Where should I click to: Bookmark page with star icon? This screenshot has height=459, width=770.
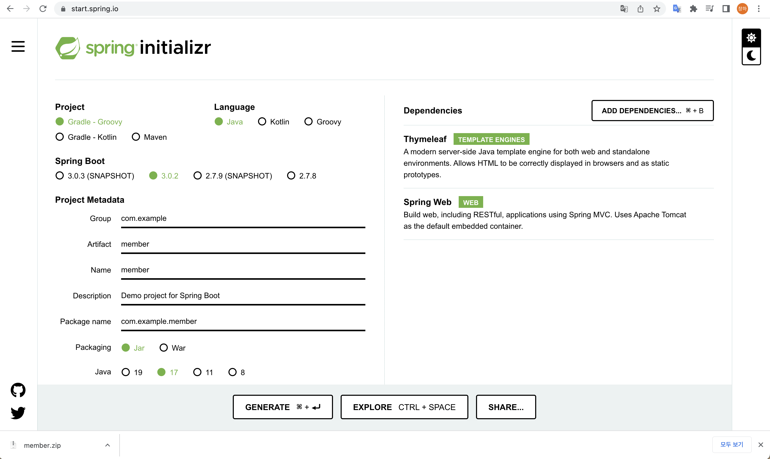pos(657,9)
